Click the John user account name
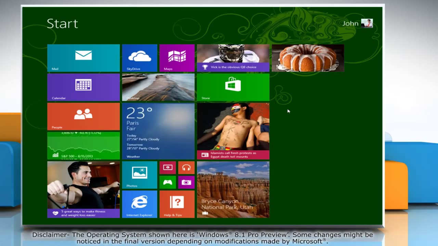The image size is (438, 246). 350,23
